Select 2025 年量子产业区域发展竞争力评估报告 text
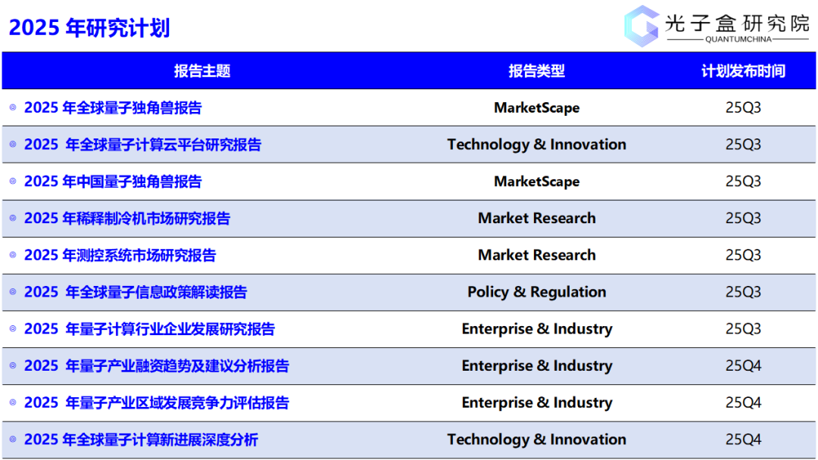Screen dimensions: 818x460 click(x=157, y=402)
